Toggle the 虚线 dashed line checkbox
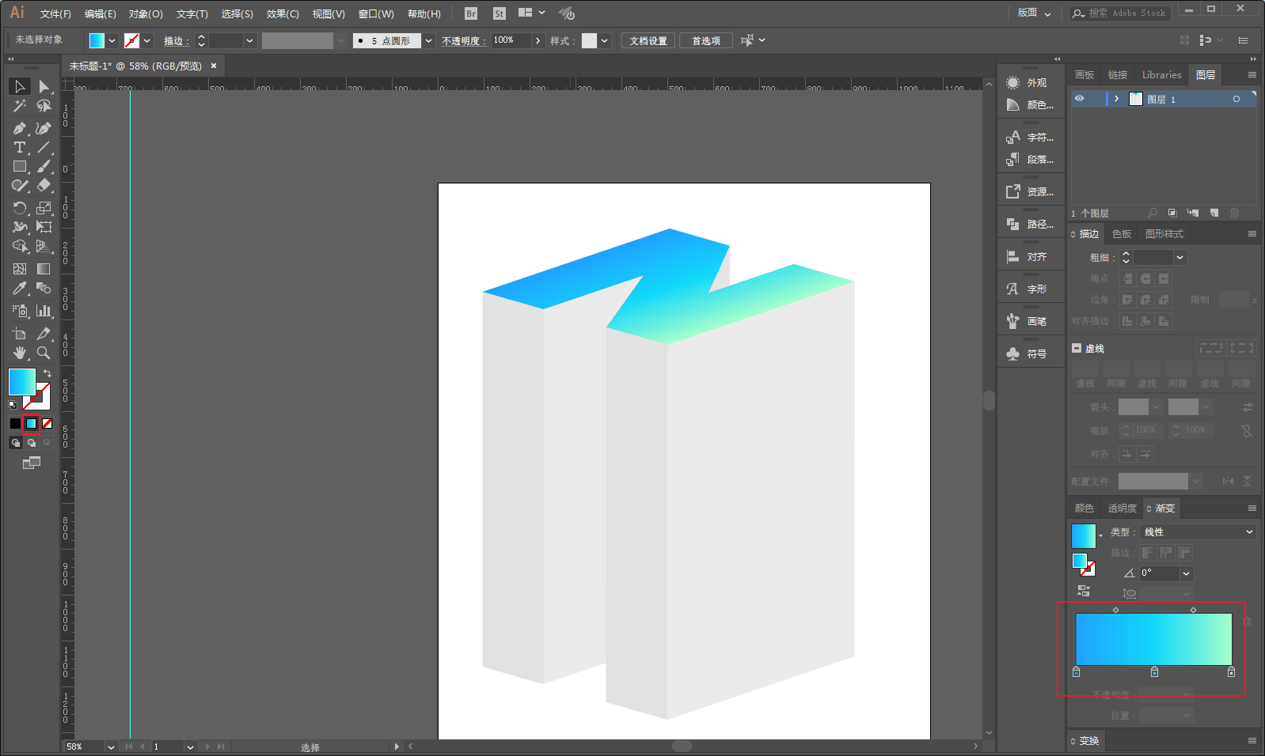 tap(1077, 348)
